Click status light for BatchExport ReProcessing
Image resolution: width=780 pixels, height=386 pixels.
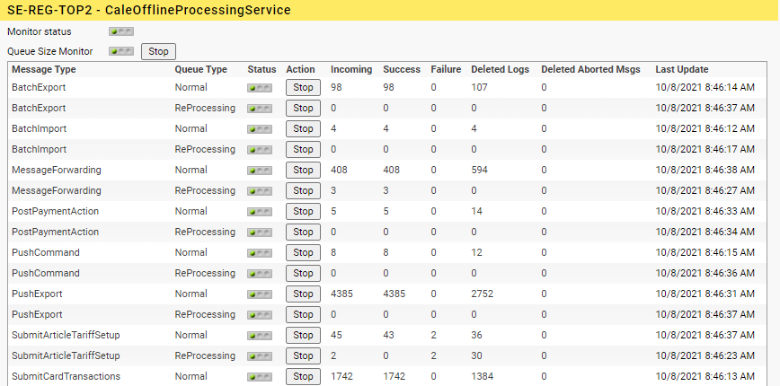tap(260, 109)
